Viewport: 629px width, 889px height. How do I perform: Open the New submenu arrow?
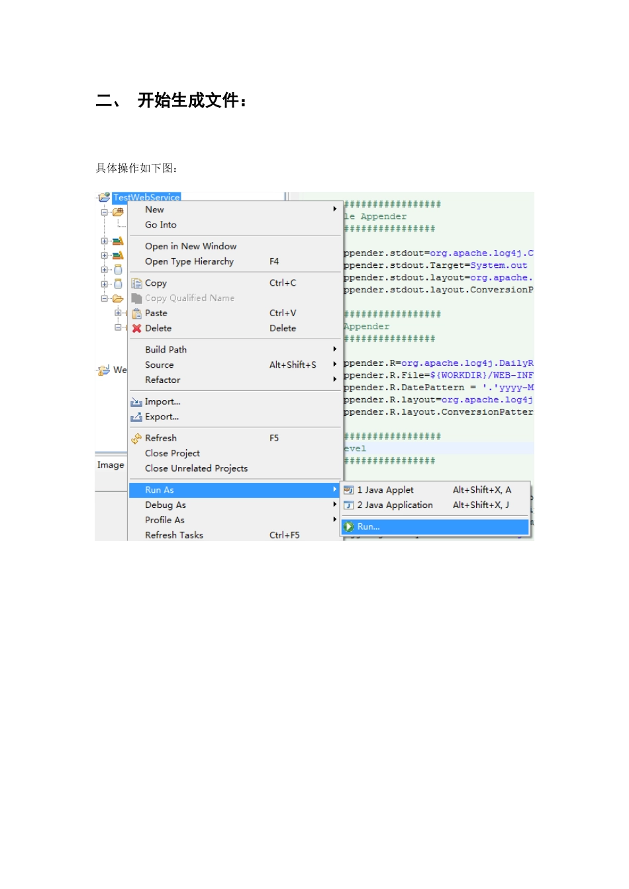coord(335,209)
